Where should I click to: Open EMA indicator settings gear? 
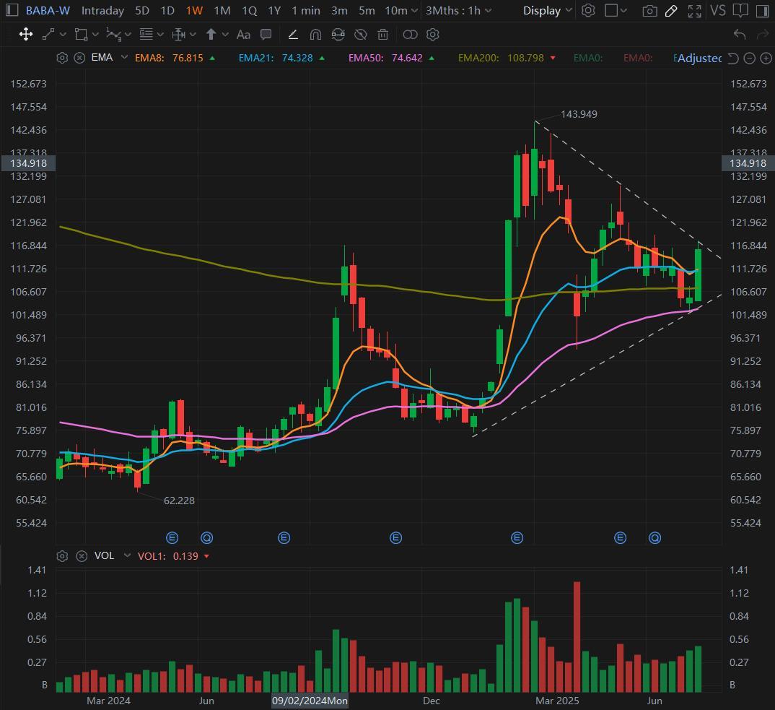[62, 58]
